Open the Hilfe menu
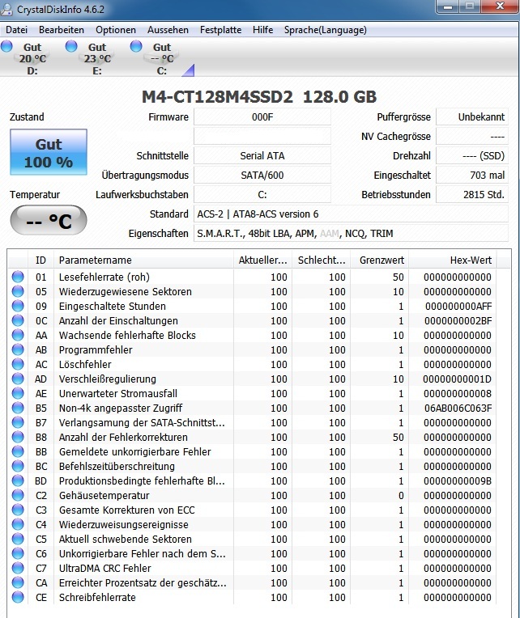The width and height of the screenshot is (520, 618). 262,30
